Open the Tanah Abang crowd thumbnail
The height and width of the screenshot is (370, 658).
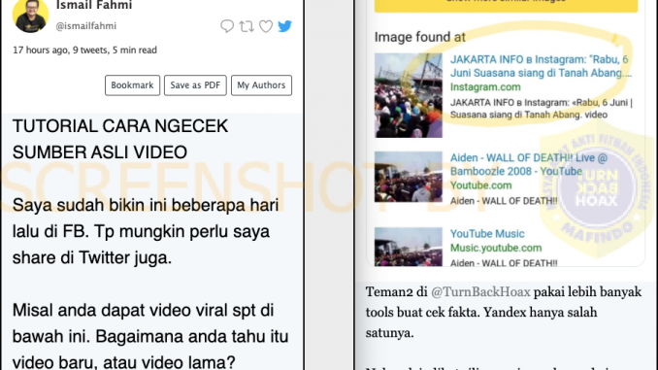(x=409, y=95)
